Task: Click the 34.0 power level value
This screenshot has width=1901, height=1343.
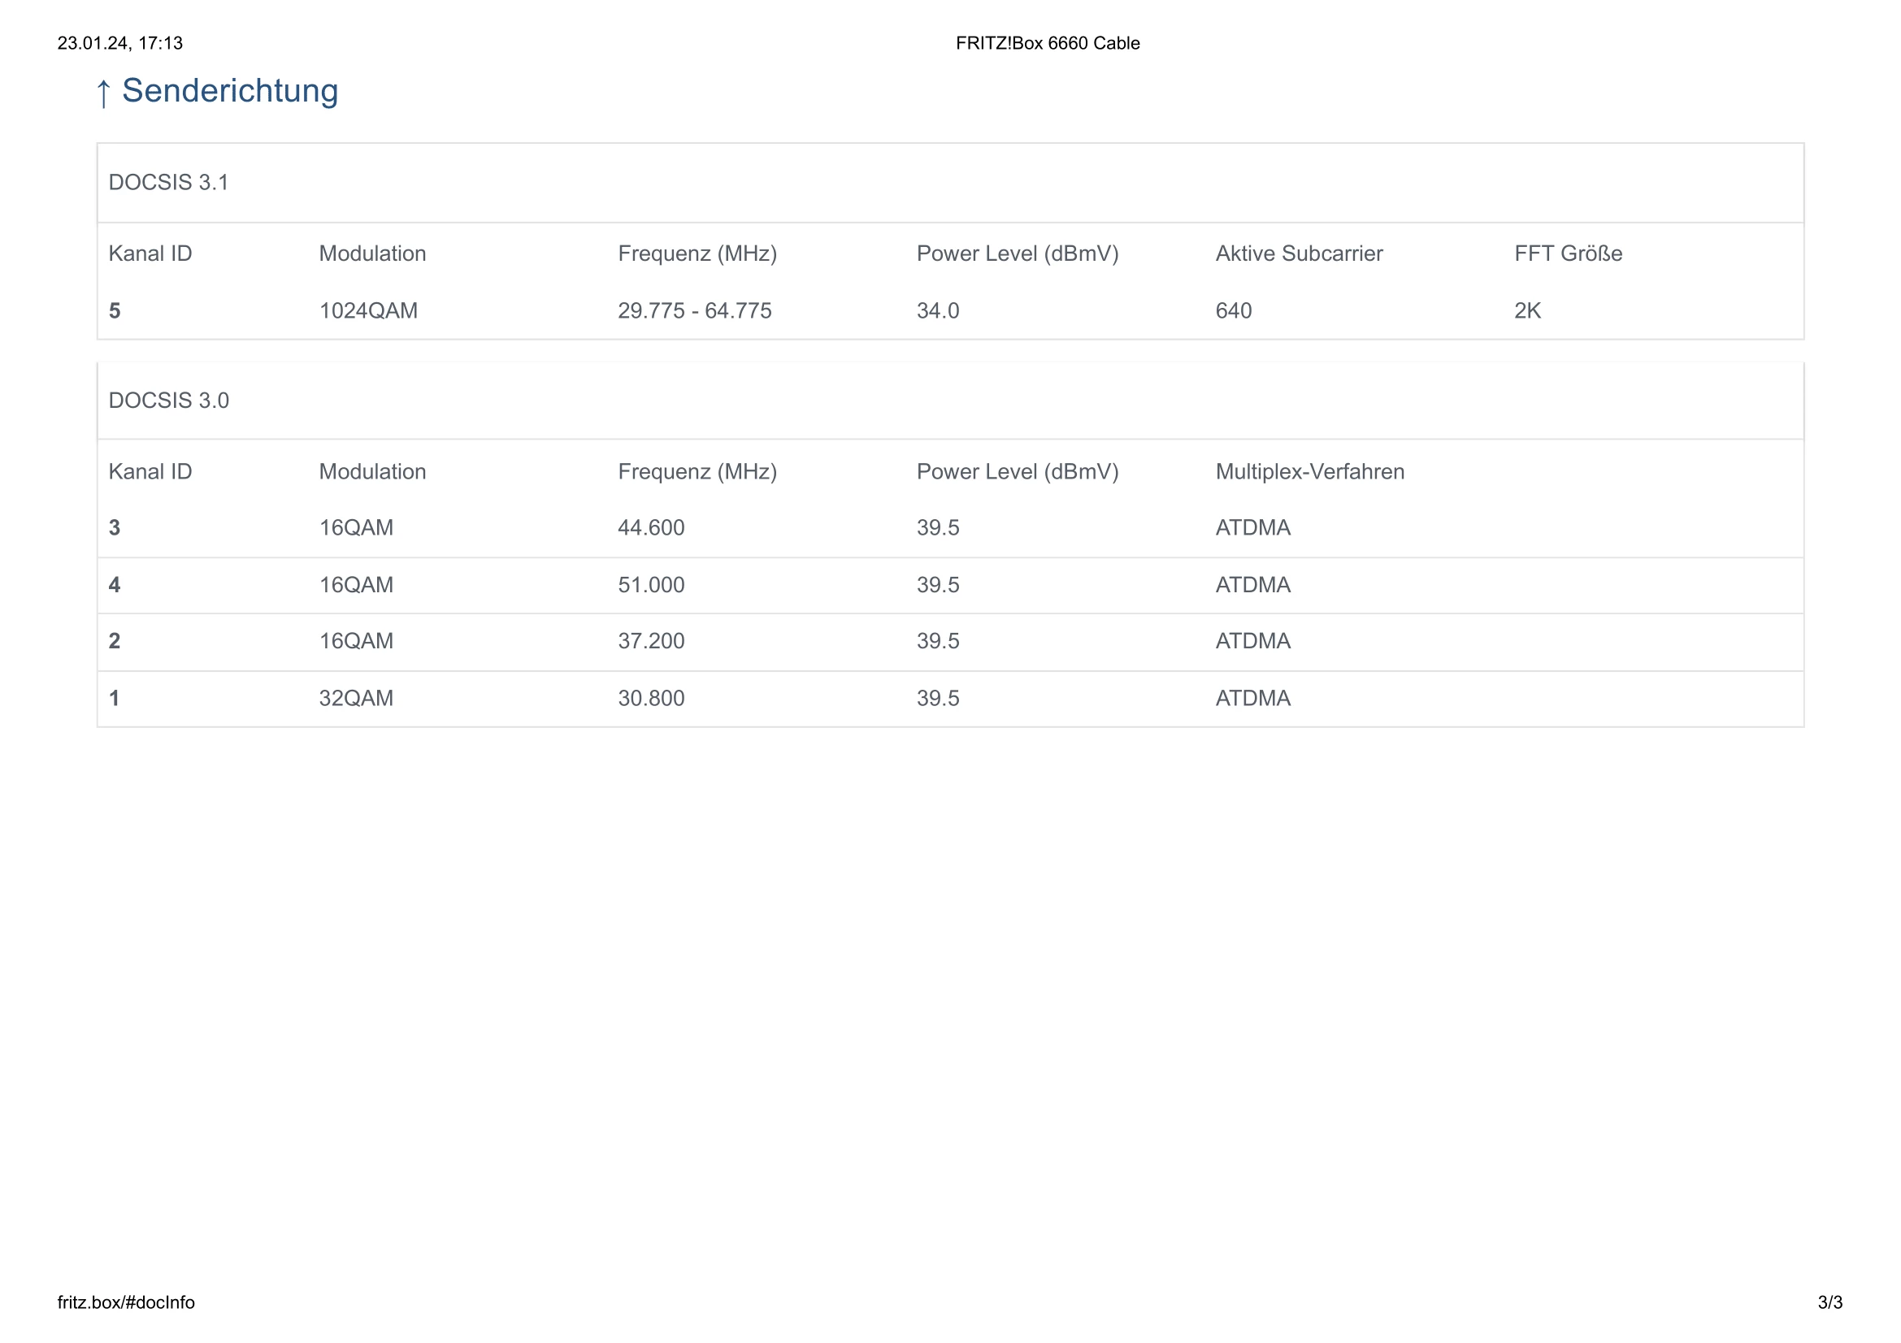Action: point(937,311)
